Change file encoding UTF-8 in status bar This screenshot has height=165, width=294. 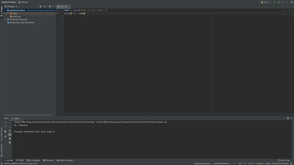(x=251, y=164)
